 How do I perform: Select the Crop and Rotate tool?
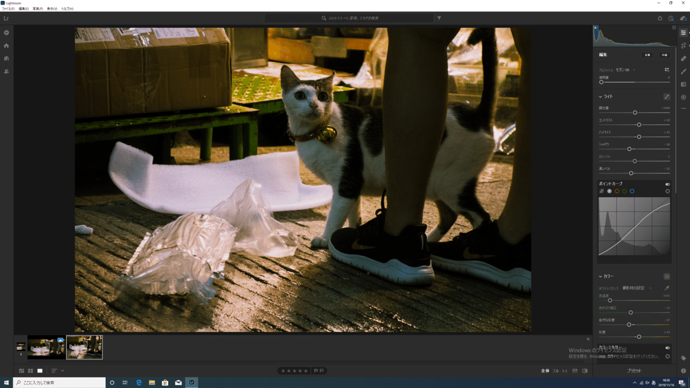coord(683,45)
